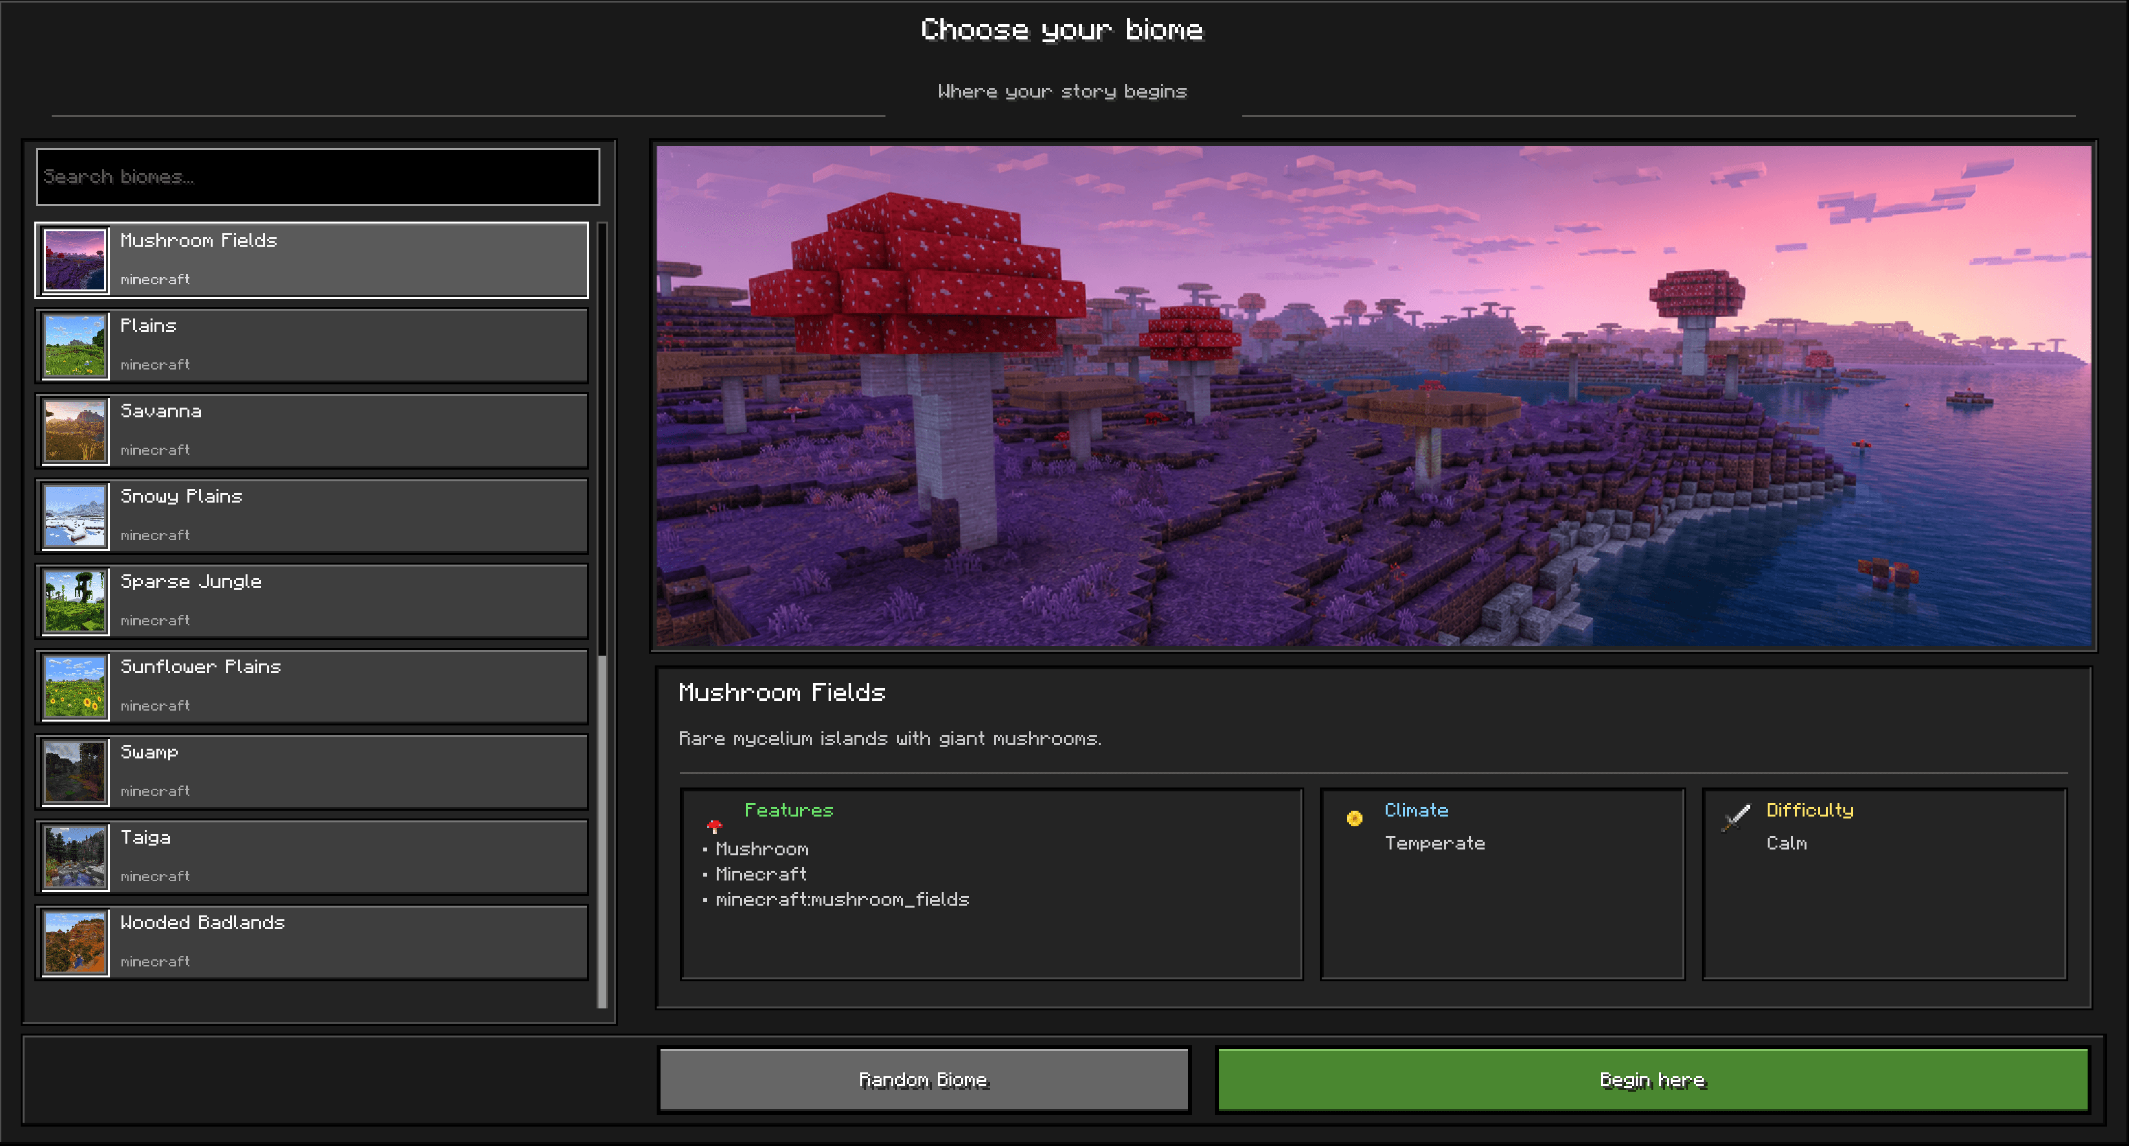Click the Wooded Badlands biome thumbnail icon
This screenshot has height=1146, width=2129.
click(75, 942)
